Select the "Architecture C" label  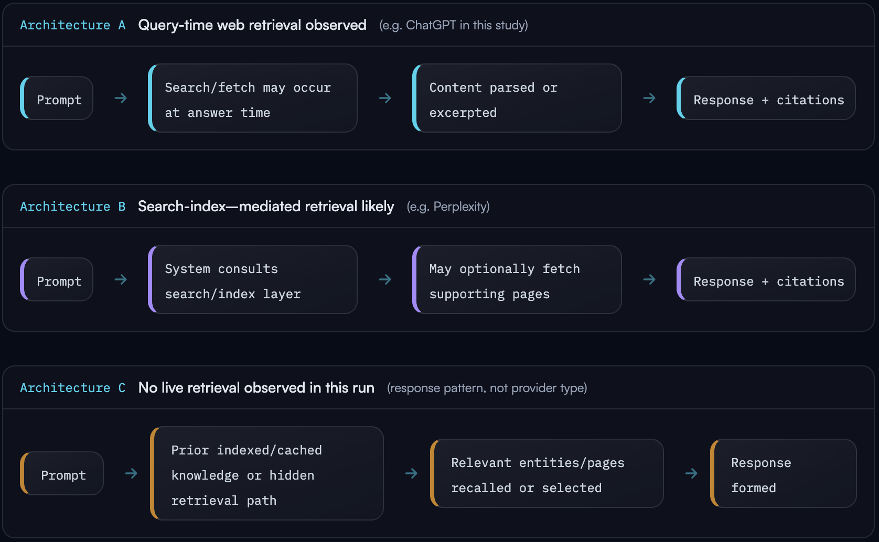72,388
